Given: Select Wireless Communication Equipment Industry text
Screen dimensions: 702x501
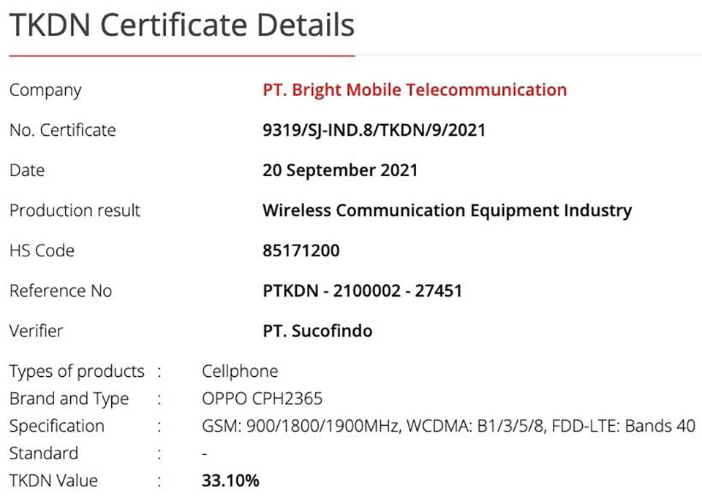Looking at the screenshot, I should [x=447, y=210].
